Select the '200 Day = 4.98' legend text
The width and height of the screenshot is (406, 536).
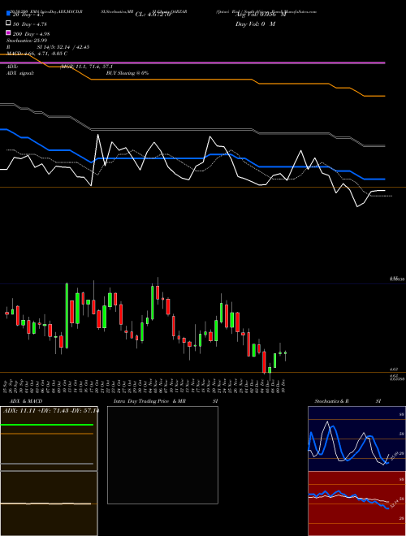click(32, 34)
